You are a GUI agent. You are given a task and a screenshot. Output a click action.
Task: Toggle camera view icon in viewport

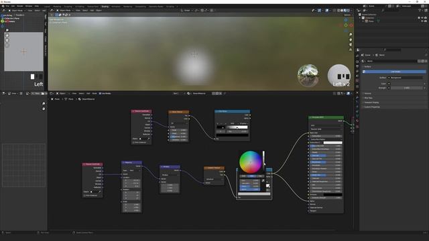click(351, 45)
